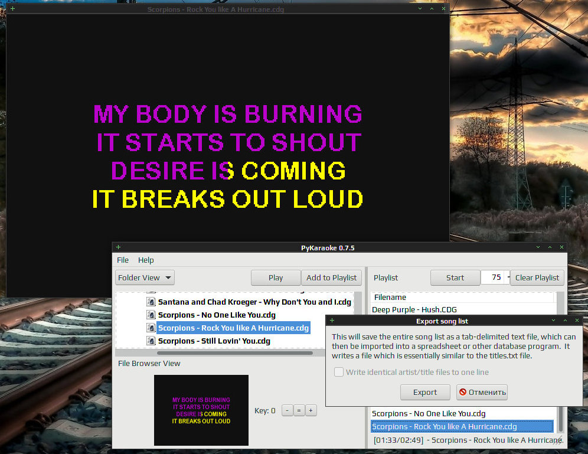Reset the key with the equals button
The image size is (588, 454).
299,410
